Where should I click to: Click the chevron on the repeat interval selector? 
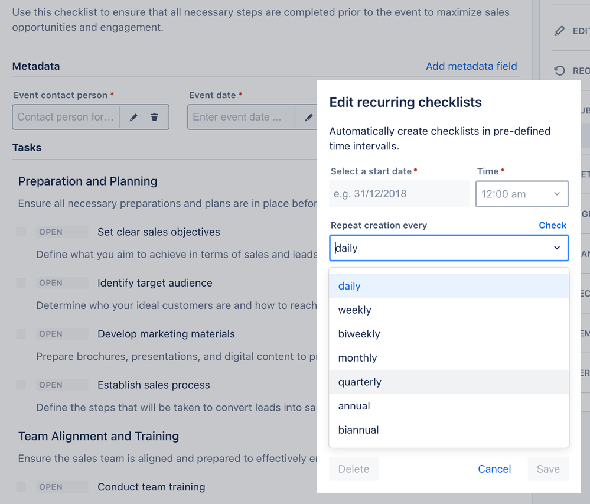556,248
